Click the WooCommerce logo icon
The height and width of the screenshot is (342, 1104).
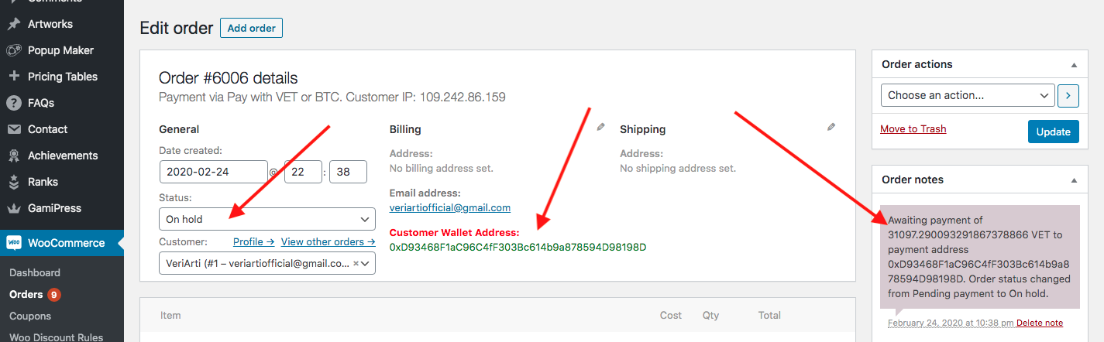tap(14, 243)
